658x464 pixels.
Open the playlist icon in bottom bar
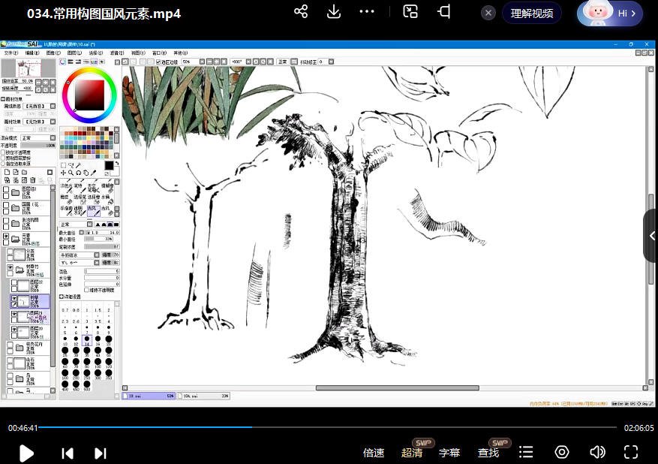click(526, 452)
